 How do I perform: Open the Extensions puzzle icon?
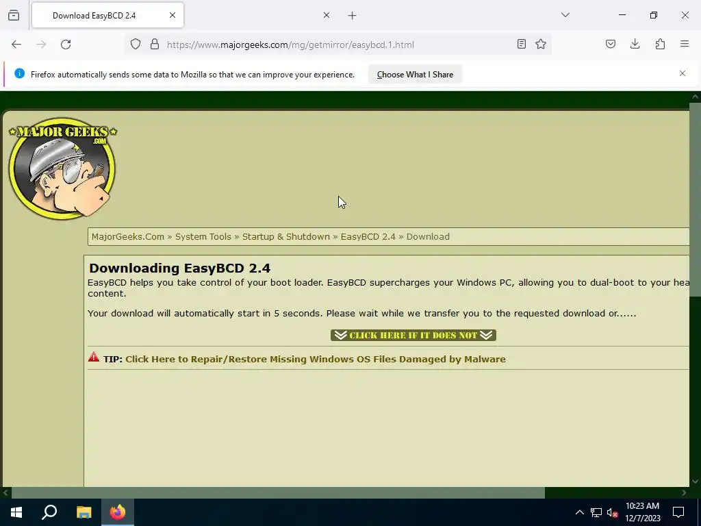pyautogui.click(x=660, y=44)
